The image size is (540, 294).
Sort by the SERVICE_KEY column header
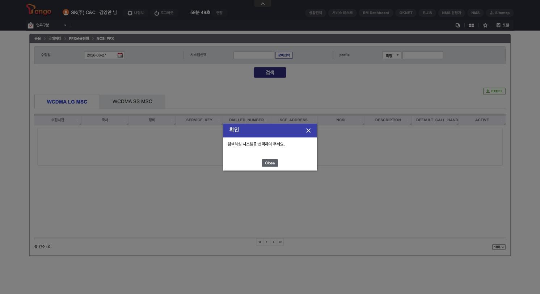[199, 120]
